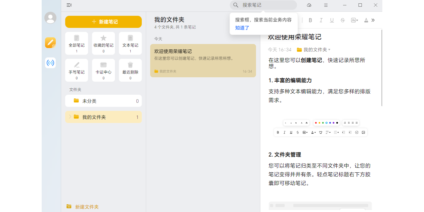Apply strikethrough formatting

point(343,20)
